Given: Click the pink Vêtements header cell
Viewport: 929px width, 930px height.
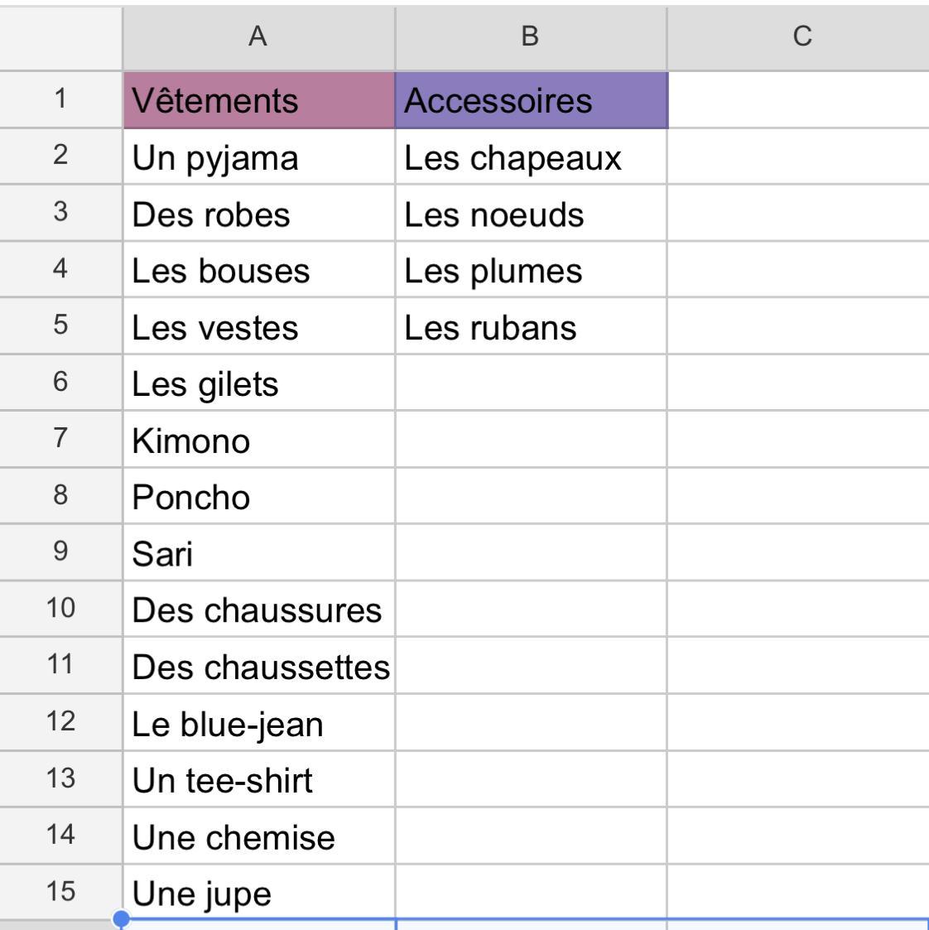Looking at the screenshot, I should (259, 99).
